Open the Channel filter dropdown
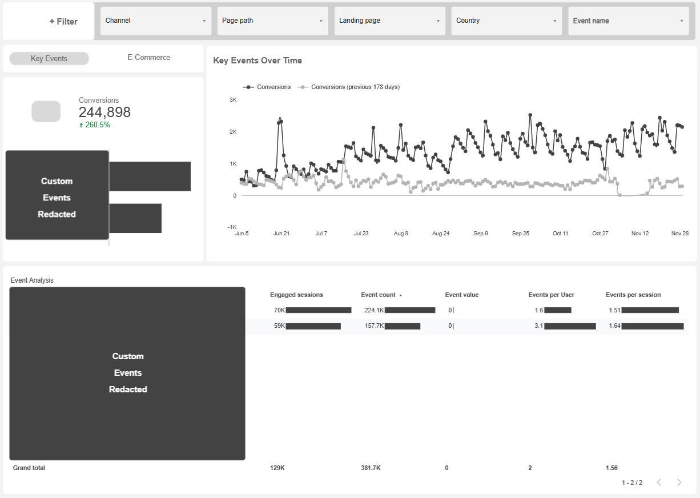 [x=155, y=21]
